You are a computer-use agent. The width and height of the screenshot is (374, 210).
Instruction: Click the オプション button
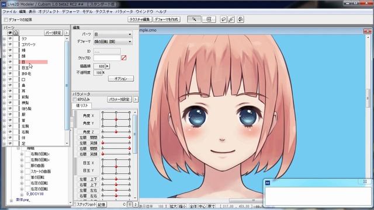121,79
